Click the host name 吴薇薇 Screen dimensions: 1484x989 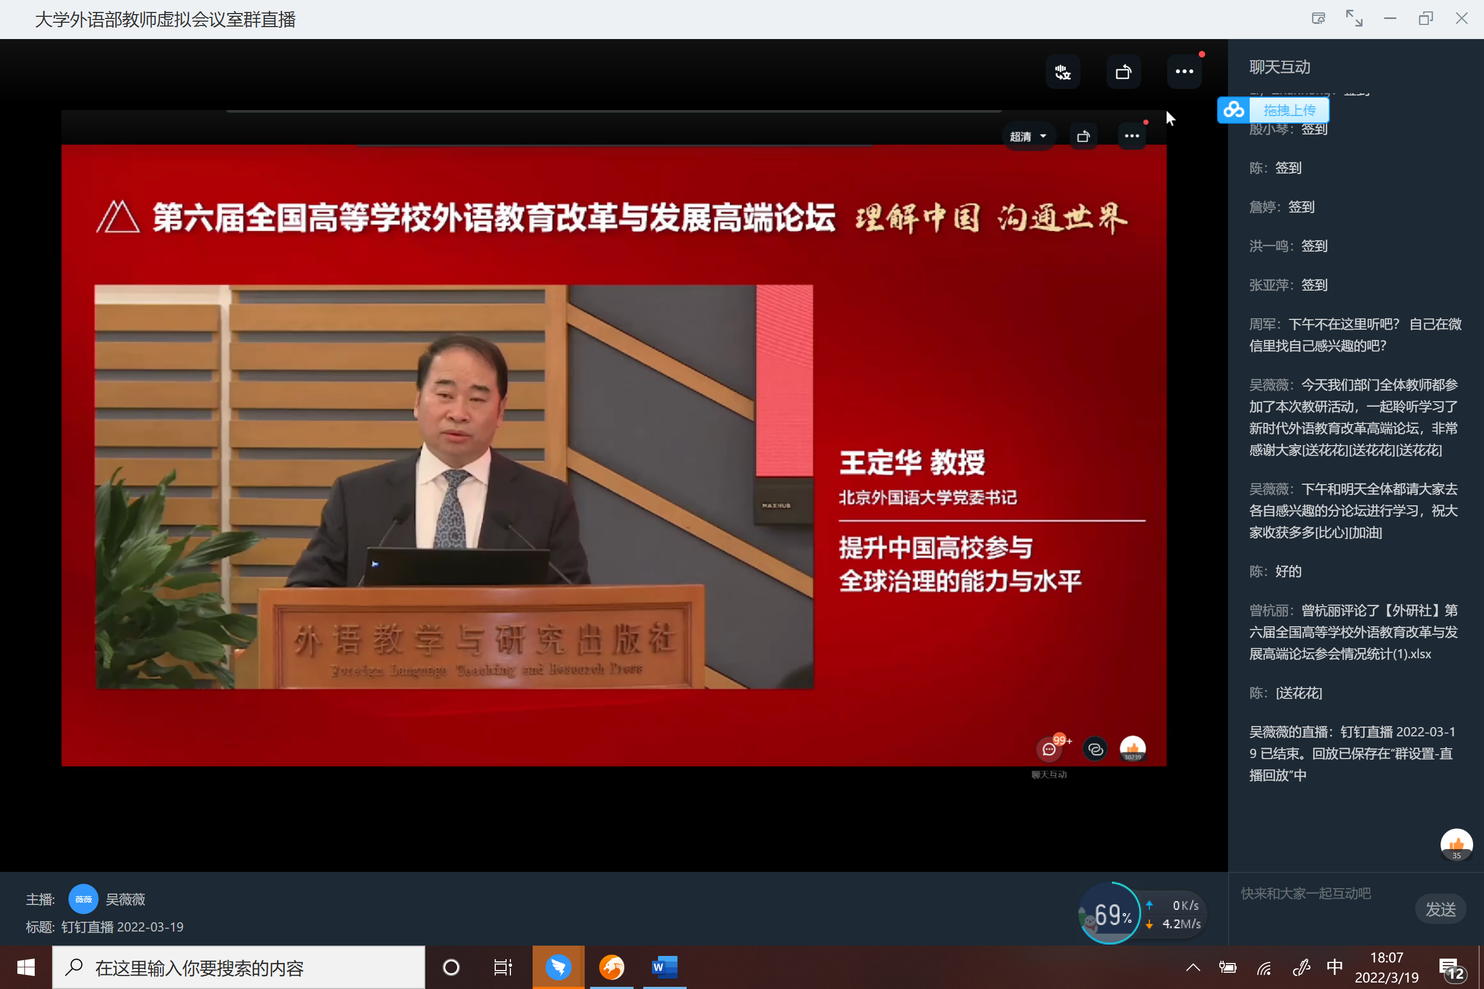125,900
